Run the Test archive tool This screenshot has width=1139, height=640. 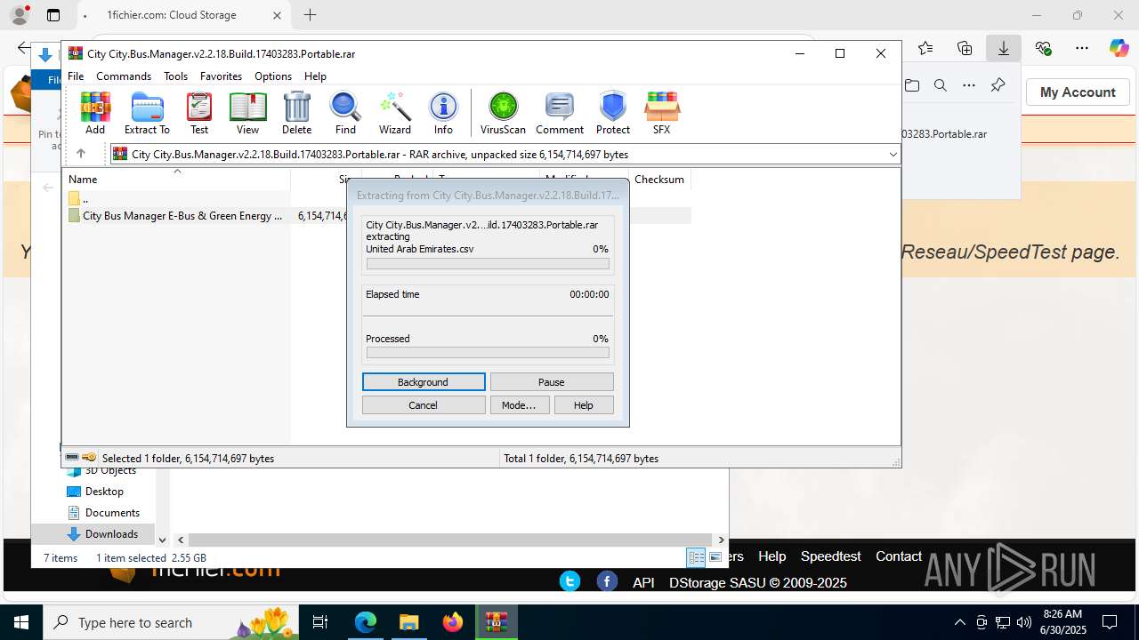point(199,113)
